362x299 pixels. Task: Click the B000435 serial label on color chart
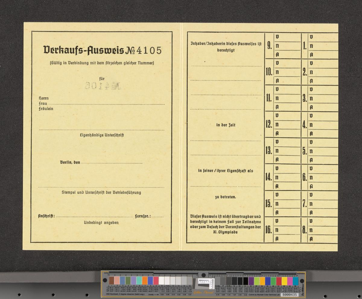290,294
